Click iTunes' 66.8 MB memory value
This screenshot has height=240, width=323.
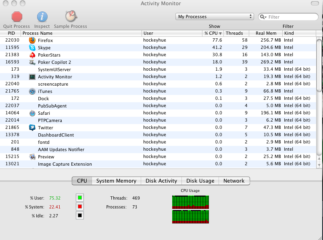[272, 91]
